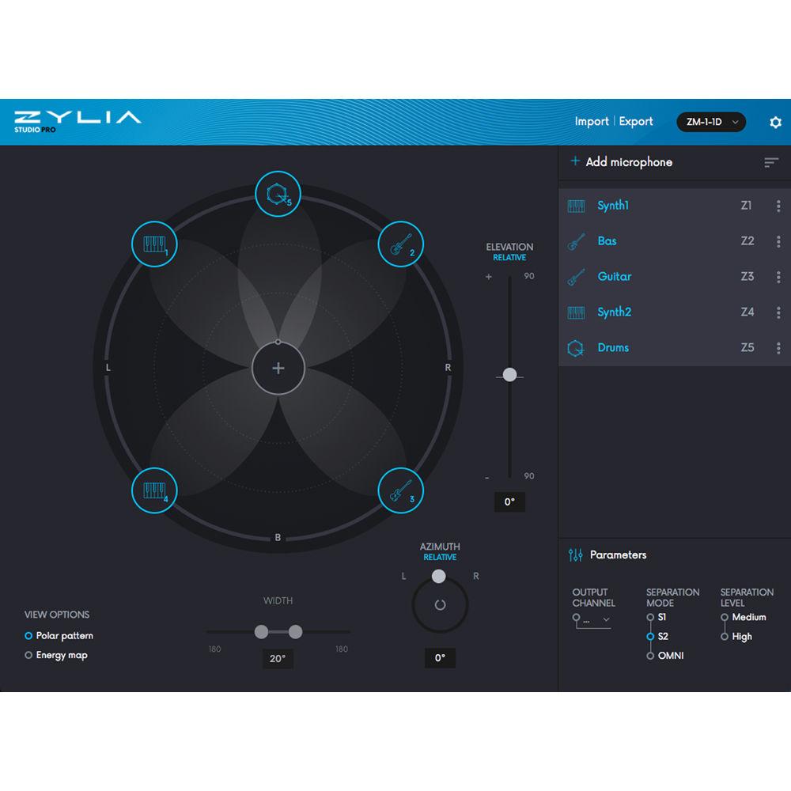Viewport: 791px width, 791px height.
Task: Enable High separation level
Action: [725, 636]
